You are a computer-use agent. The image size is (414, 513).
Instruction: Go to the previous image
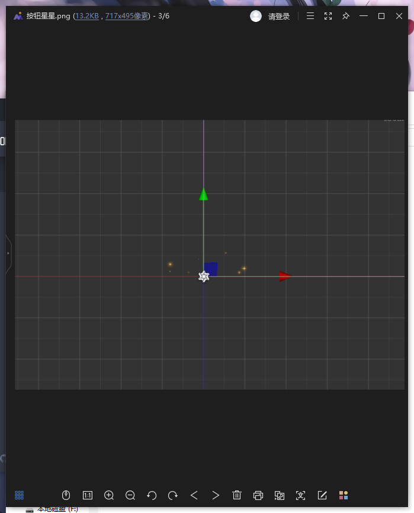point(194,495)
